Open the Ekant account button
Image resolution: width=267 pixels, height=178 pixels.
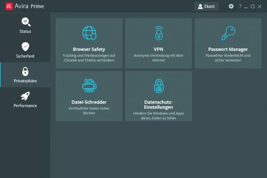pyautogui.click(x=206, y=6)
